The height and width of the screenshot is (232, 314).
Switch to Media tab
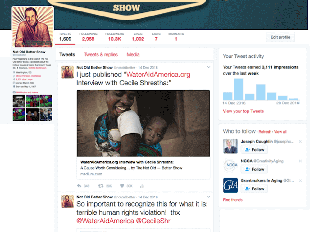point(133,55)
